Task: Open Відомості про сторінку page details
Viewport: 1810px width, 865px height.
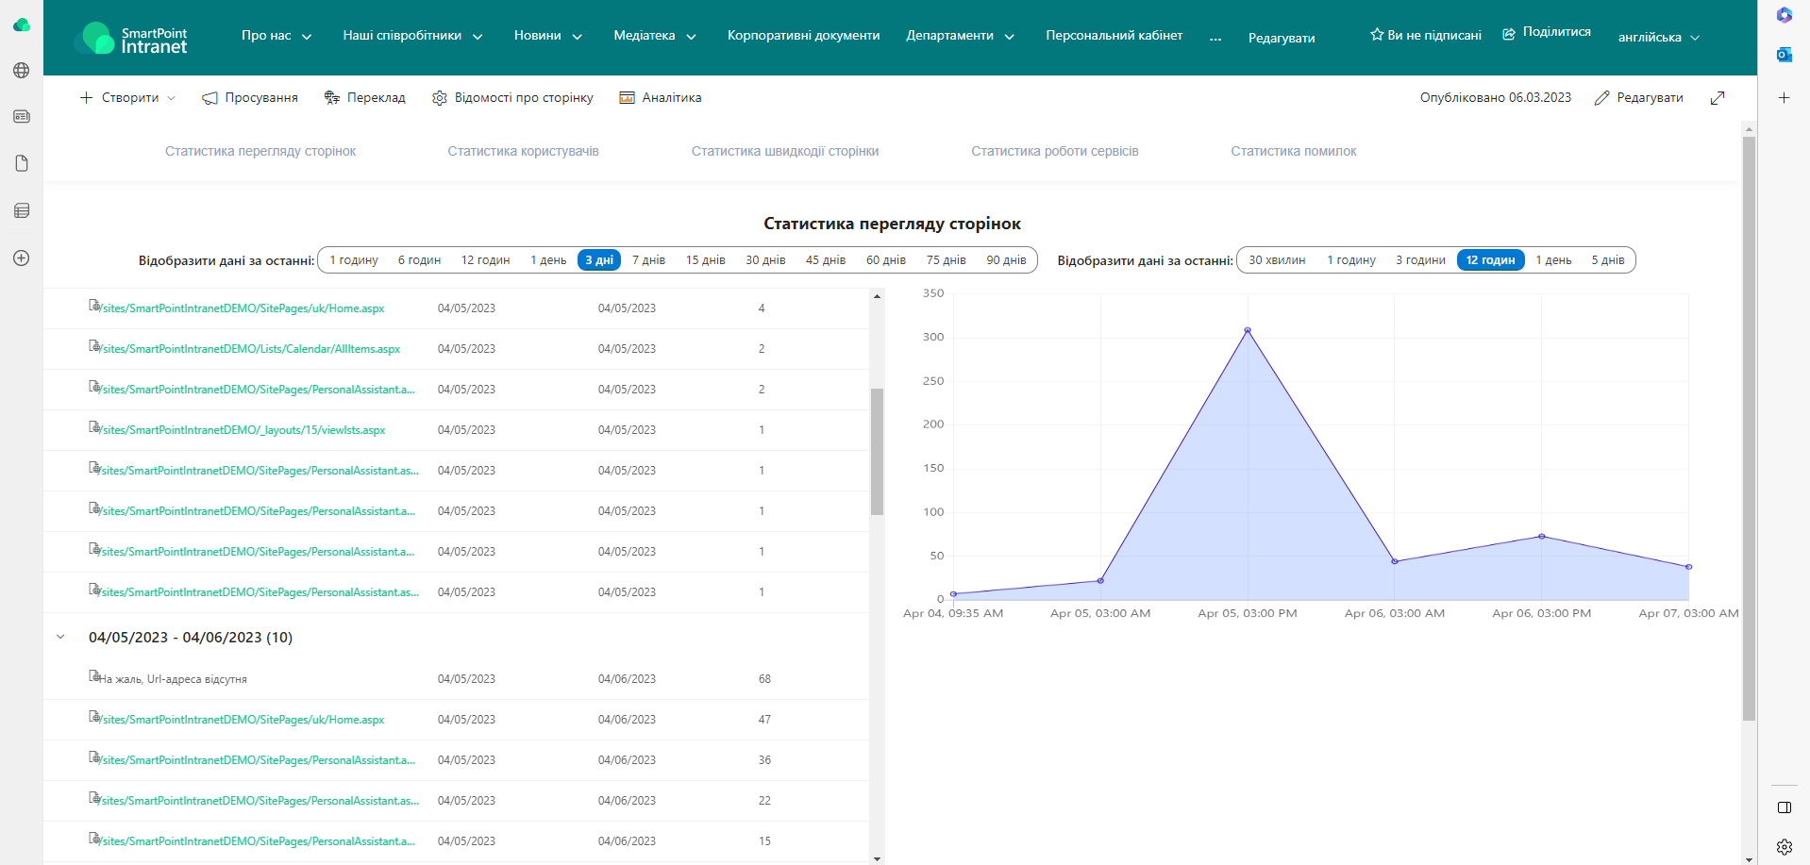Action: click(512, 98)
